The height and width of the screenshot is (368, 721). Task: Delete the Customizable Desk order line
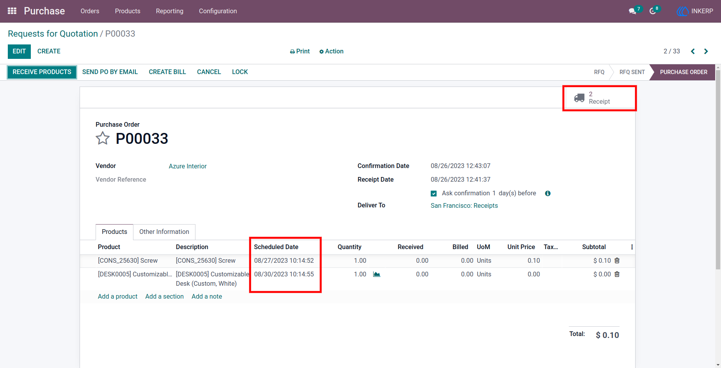617,274
